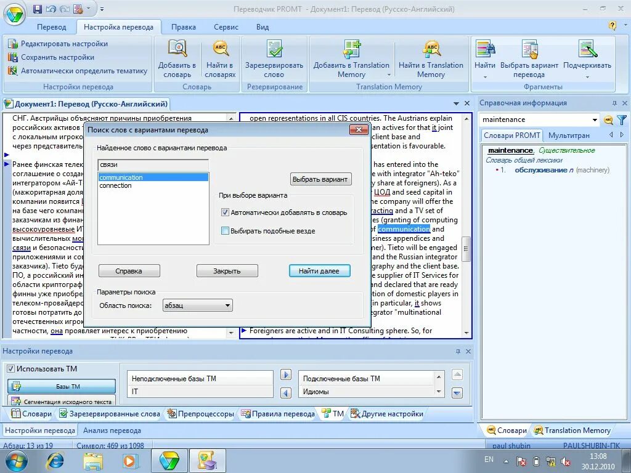Select 'IT' in unconnected TM bases list

point(200,391)
